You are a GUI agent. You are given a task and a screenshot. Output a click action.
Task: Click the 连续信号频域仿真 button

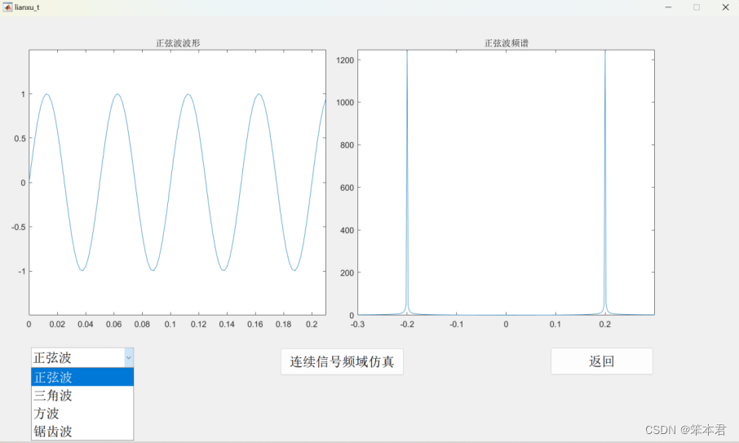coord(342,362)
